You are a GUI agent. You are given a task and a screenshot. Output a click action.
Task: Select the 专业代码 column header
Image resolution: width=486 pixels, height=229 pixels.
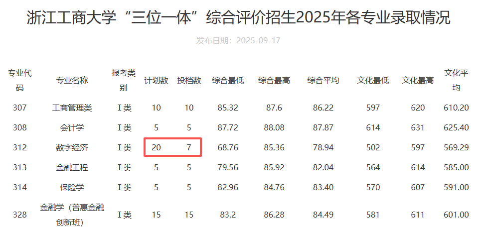tap(19, 81)
